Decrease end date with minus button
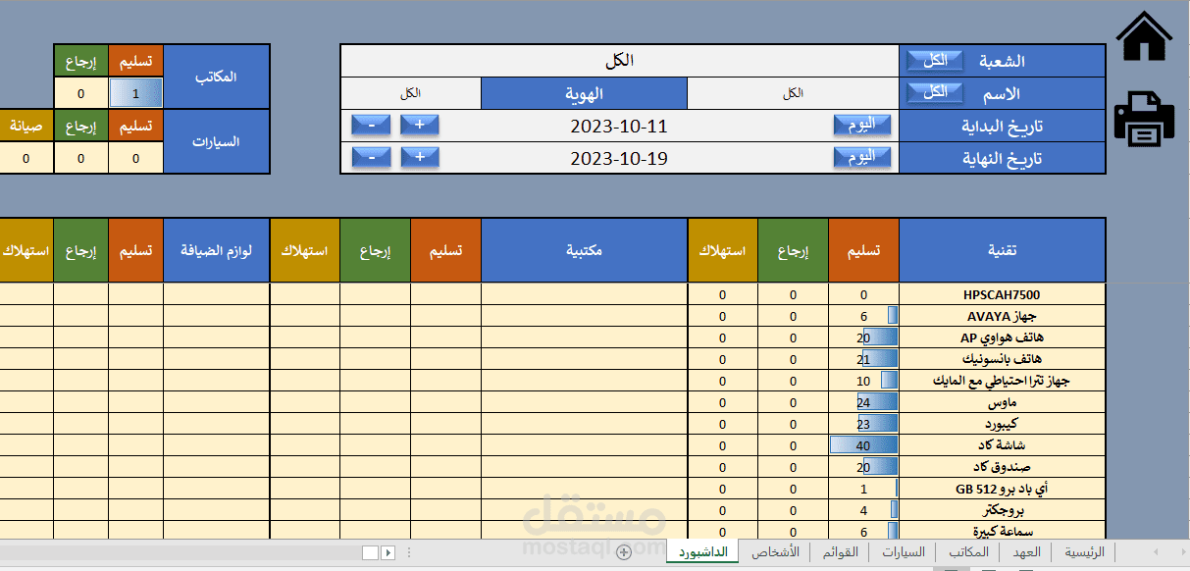1190x571 pixels. click(371, 158)
